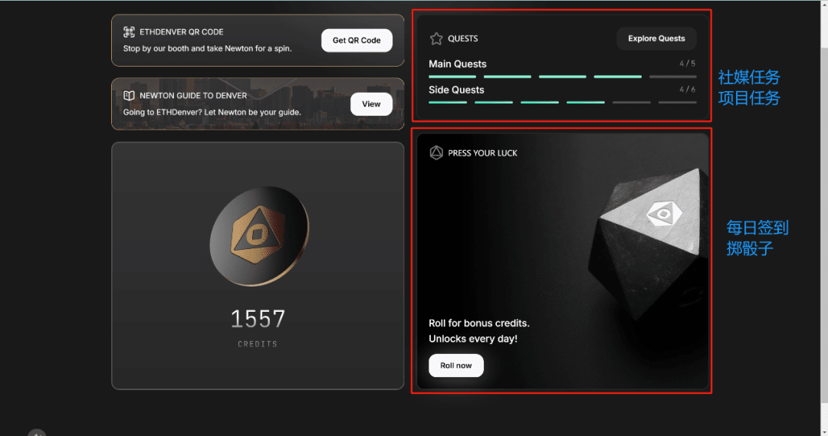Select the Main Quests row
This screenshot has height=436, width=828.
click(563, 69)
